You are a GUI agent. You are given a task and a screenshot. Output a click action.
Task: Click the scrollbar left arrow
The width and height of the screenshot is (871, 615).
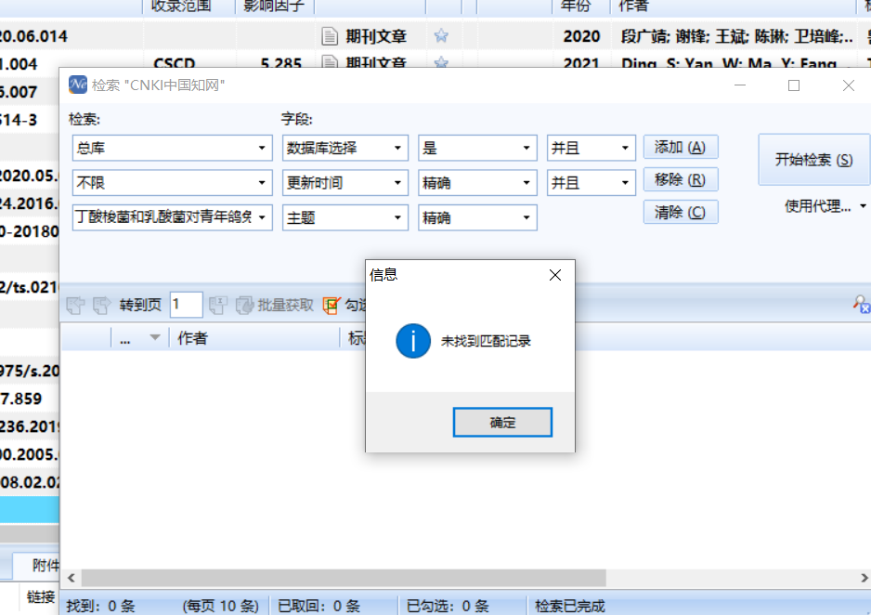(71, 578)
